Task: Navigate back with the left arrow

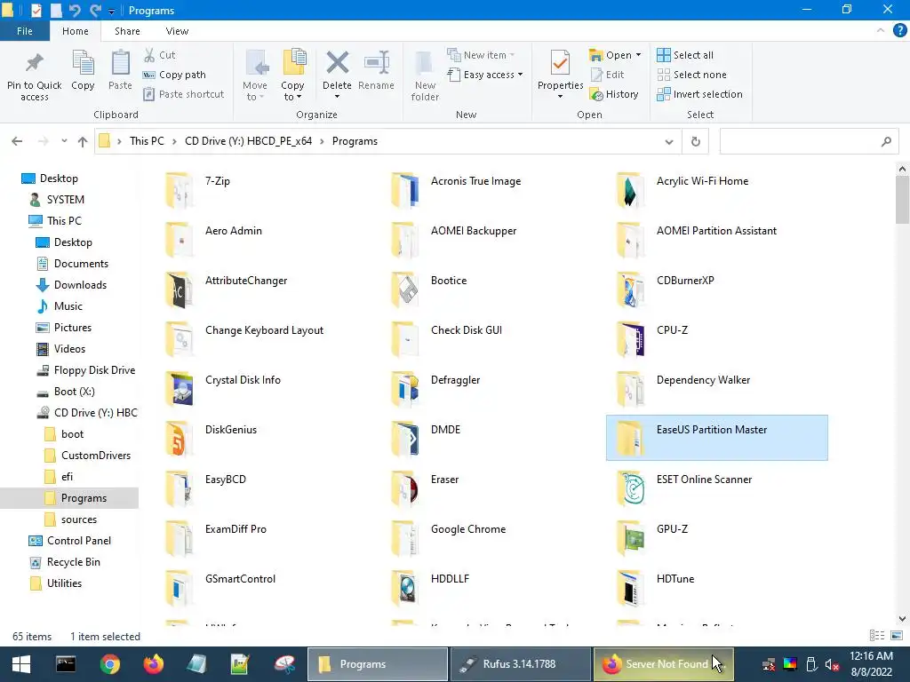Action: 18,141
